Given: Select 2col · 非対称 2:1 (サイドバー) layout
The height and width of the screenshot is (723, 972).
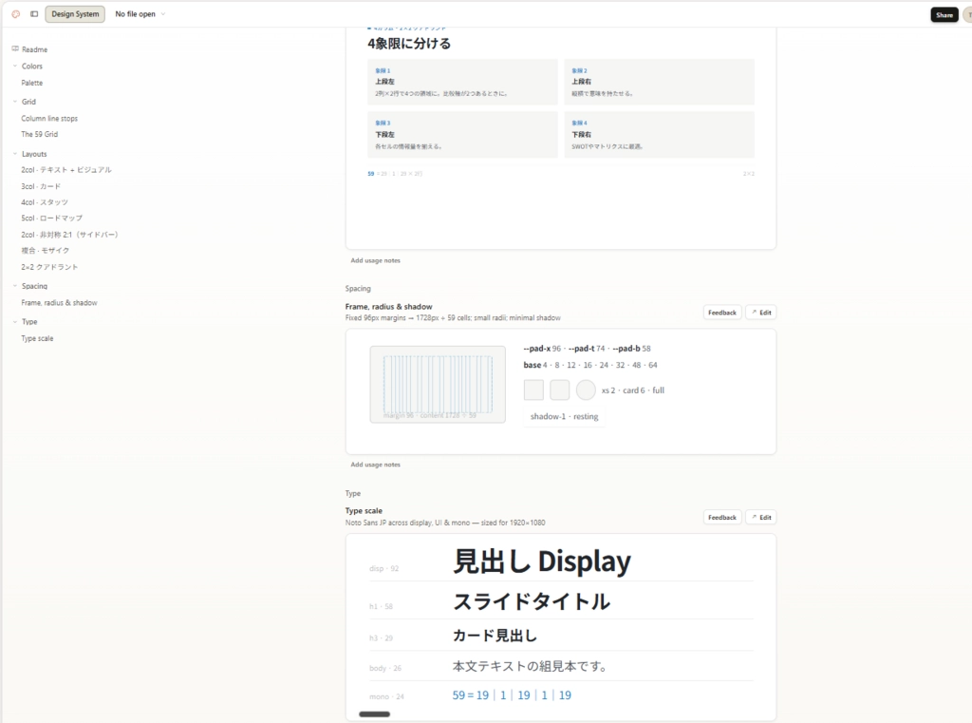Looking at the screenshot, I should tap(69, 235).
